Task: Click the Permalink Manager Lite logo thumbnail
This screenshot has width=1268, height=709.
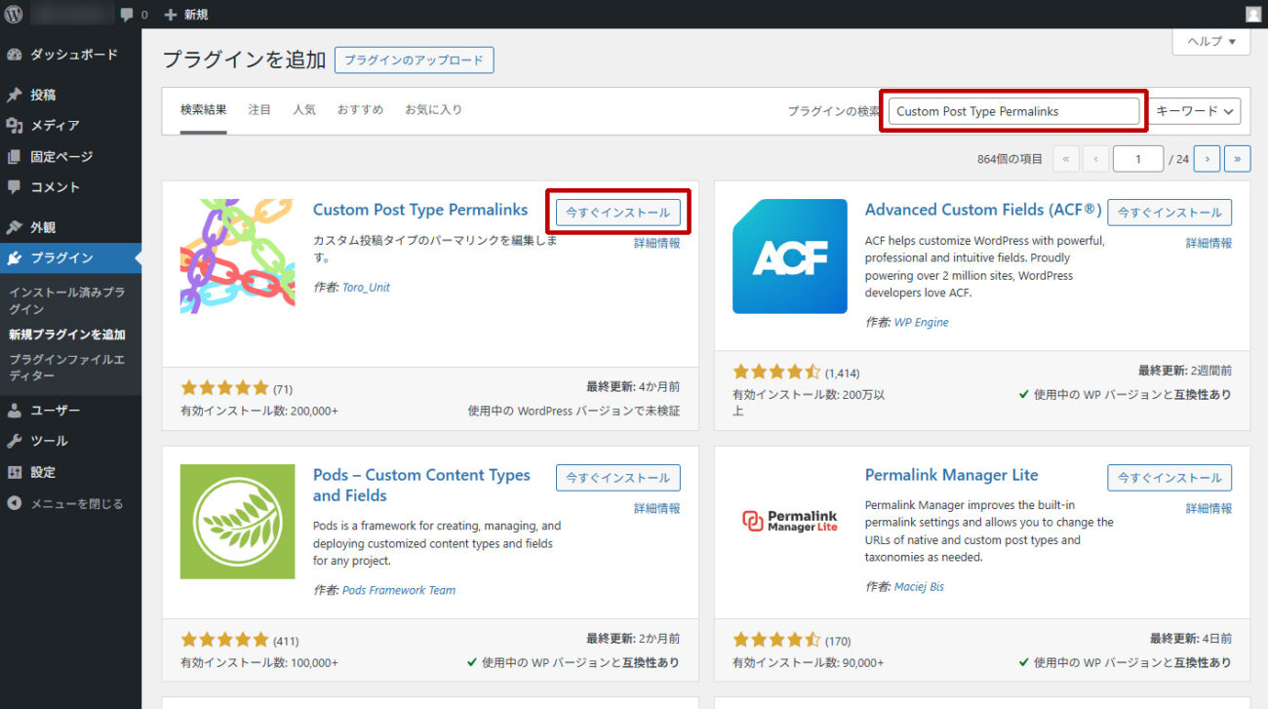Action: coord(790,522)
